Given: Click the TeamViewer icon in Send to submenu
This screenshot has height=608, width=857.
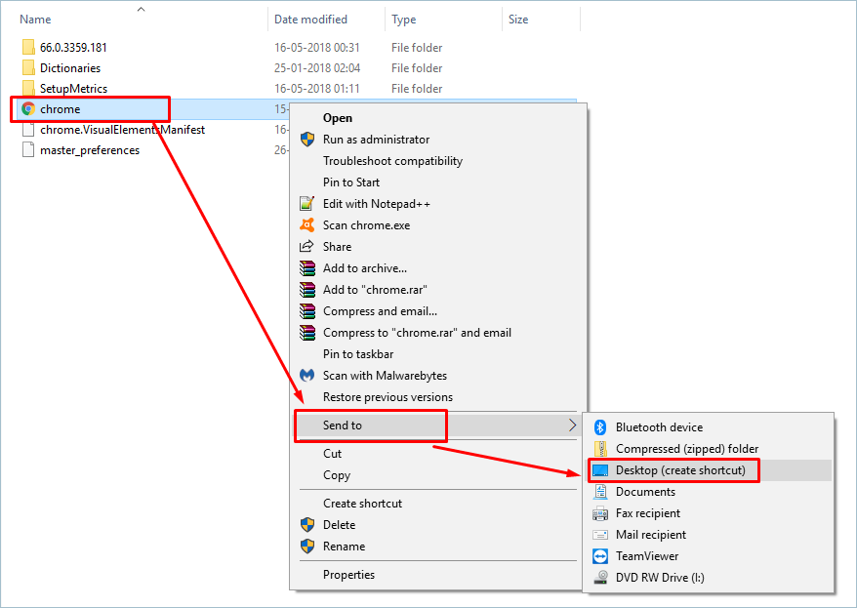Looking at the screenshot, I should tap(600, 556).
